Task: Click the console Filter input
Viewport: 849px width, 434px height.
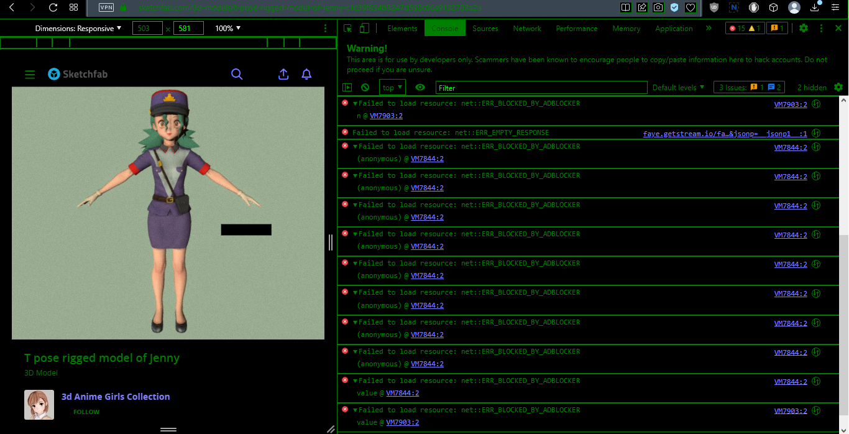Action: 541,88
